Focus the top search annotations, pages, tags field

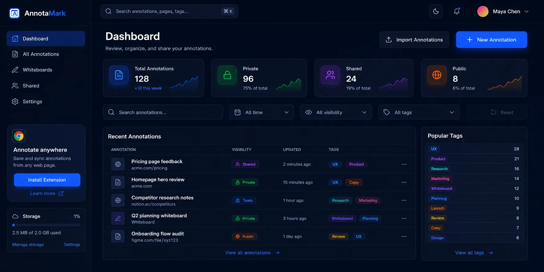point(169,11)
